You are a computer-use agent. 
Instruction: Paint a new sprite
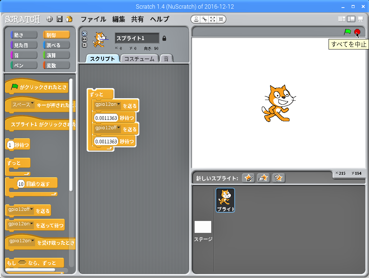[x=248, y=178]
